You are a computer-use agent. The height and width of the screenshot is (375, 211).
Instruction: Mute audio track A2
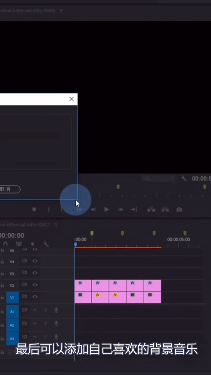coord(35,324)
